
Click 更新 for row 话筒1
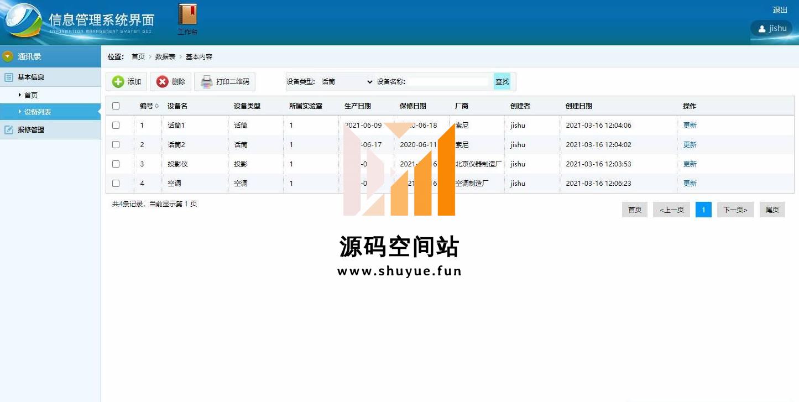690,126
